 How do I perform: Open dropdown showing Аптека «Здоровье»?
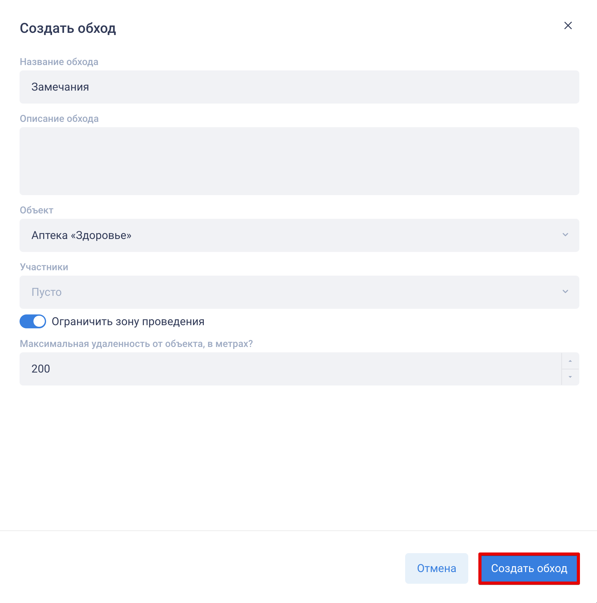coord(290,235)
